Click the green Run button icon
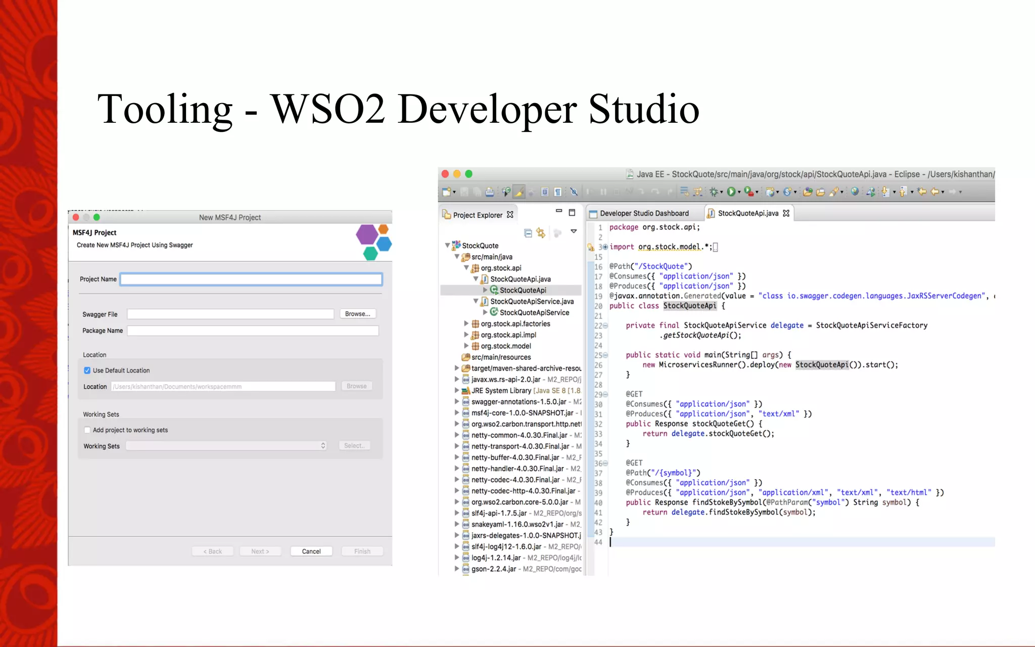The height and width of the screenshot is (647, 1035). tap(731, 192)
